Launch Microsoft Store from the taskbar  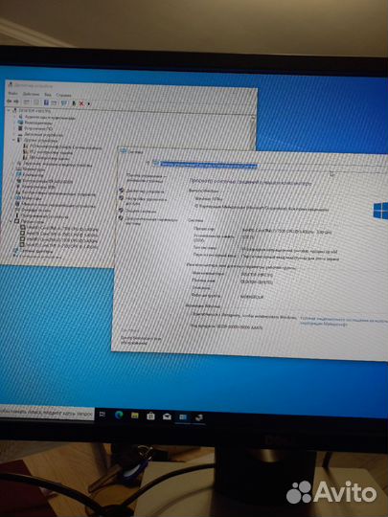(x=150, y=416)
